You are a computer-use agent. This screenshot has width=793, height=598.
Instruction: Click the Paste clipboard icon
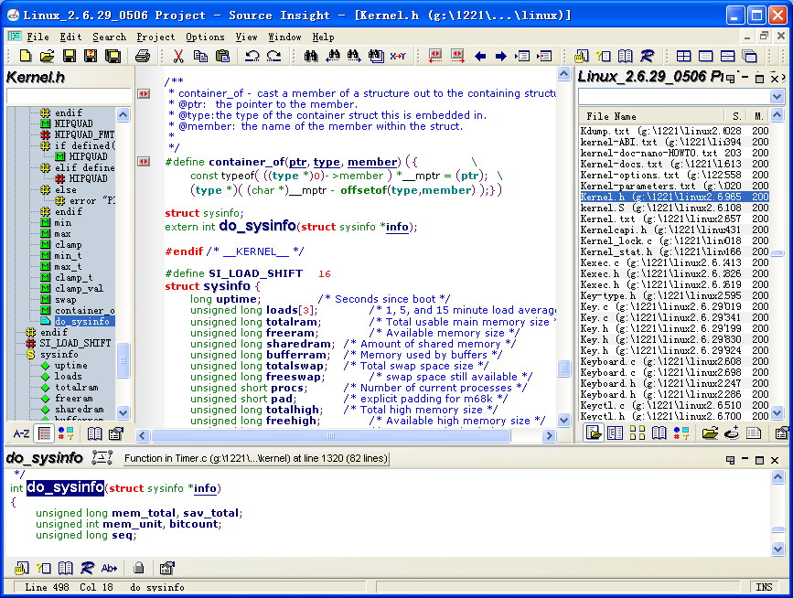pos(222,56)
